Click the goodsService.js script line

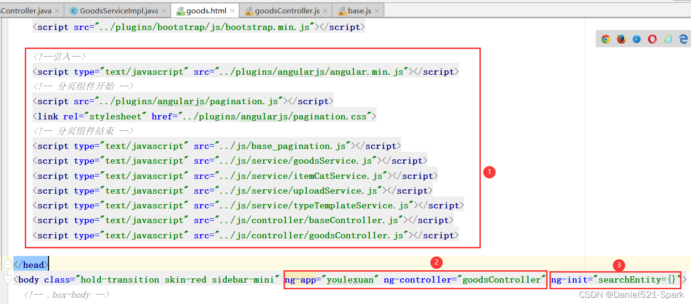230,161
